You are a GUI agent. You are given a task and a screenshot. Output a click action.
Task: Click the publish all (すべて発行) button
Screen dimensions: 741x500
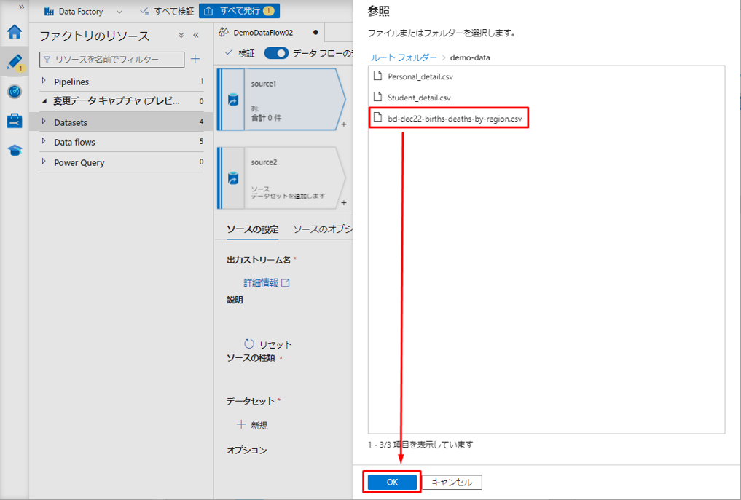click(239, 11)
